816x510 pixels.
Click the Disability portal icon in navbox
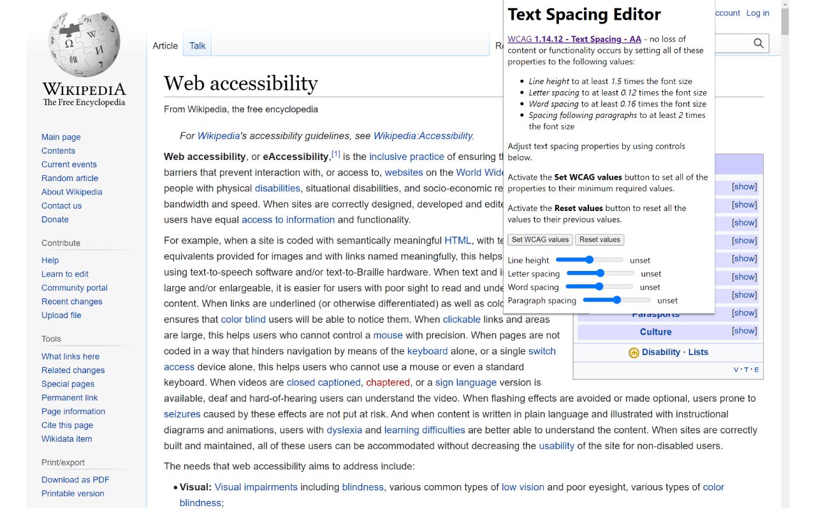(634, 353)
